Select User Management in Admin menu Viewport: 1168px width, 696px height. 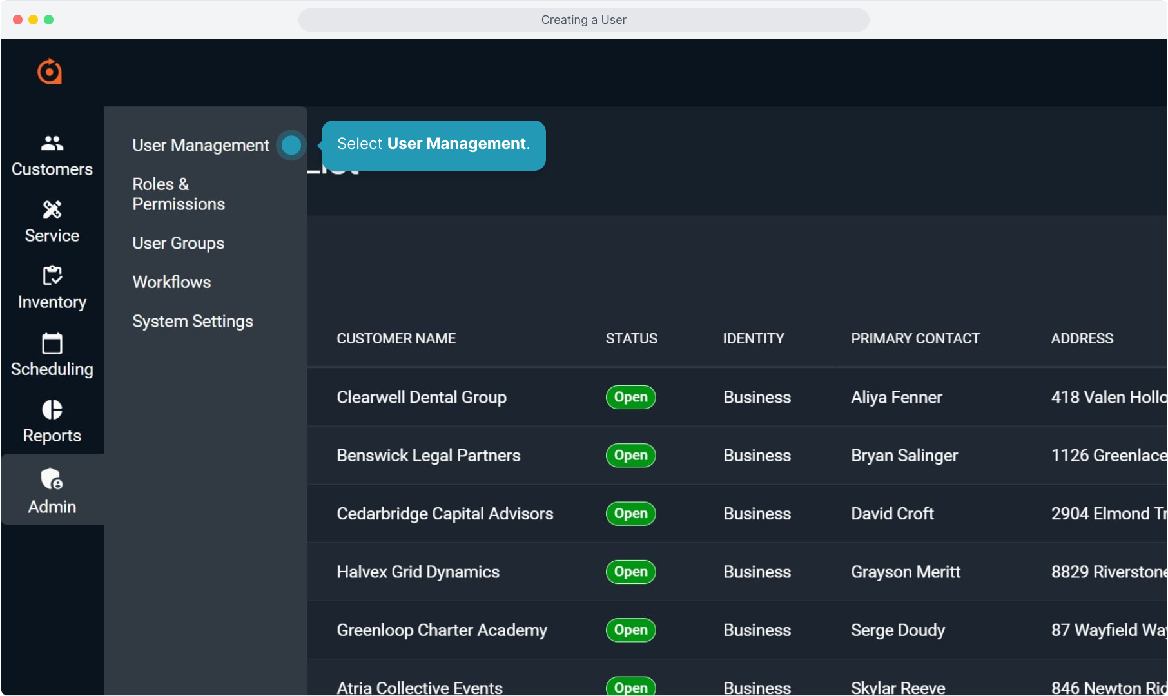(200, 145)
